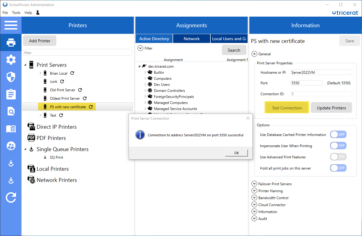Click the Hostname or IP field
This screenshot has height=236, width=362.
[x=321, y=73]
